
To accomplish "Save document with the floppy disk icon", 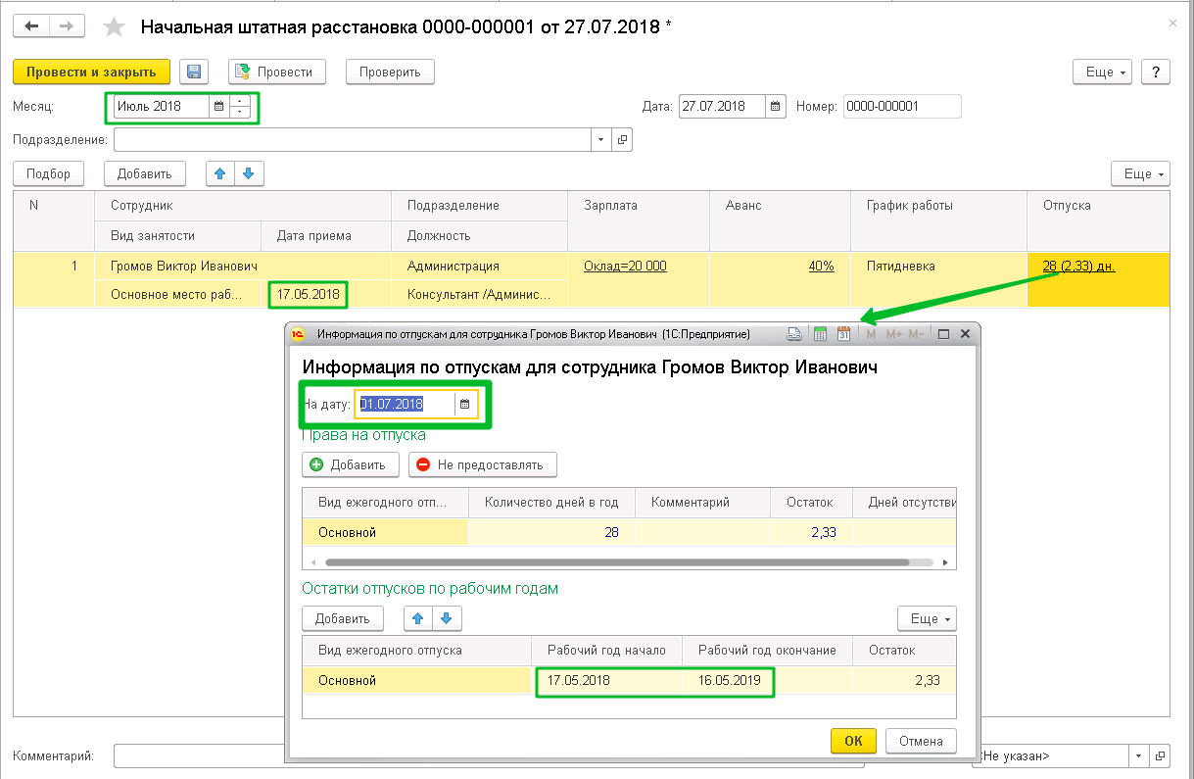I will point(194,72).
